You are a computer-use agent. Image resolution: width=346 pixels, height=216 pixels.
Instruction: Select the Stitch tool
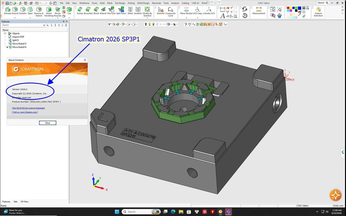coord(130,11)
